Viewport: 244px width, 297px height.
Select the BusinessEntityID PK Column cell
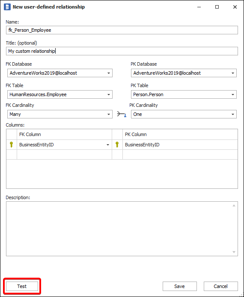point(180,145)
